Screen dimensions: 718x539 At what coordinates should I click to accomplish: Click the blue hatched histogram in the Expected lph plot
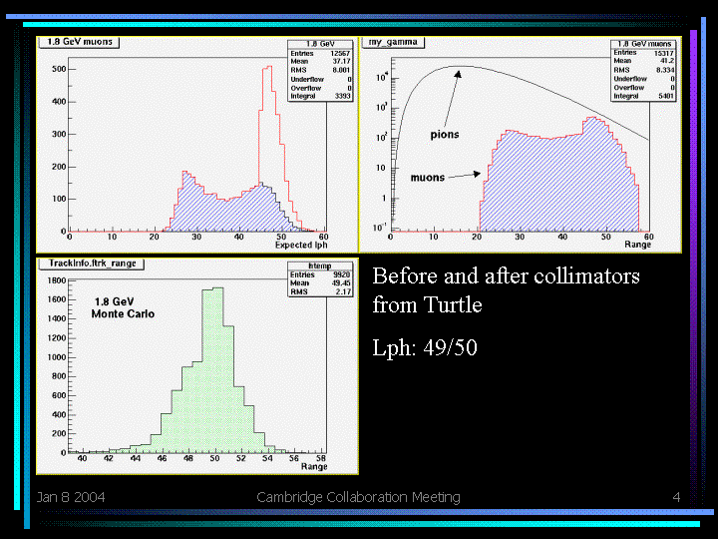[229, 211]
